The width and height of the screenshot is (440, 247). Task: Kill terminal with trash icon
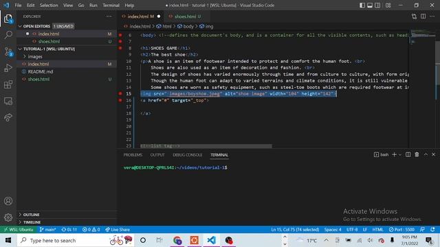(x=417, y=154)
